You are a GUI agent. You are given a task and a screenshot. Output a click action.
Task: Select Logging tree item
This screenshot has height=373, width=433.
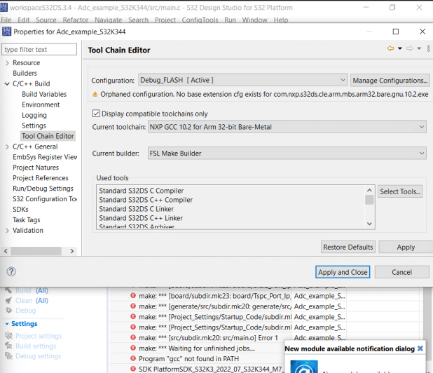[x=34, y=115]
